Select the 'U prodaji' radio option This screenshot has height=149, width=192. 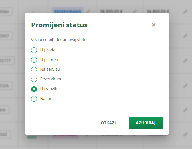pos(34,50)
